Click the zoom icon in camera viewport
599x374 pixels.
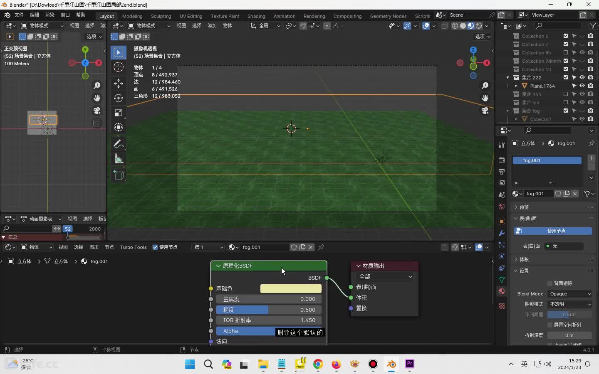click(485, 86)
